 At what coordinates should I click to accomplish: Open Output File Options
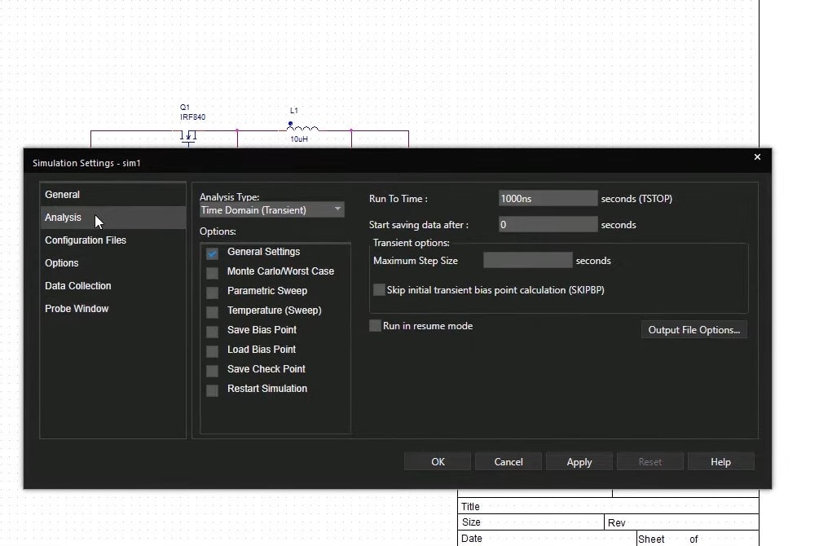(694, 330)
